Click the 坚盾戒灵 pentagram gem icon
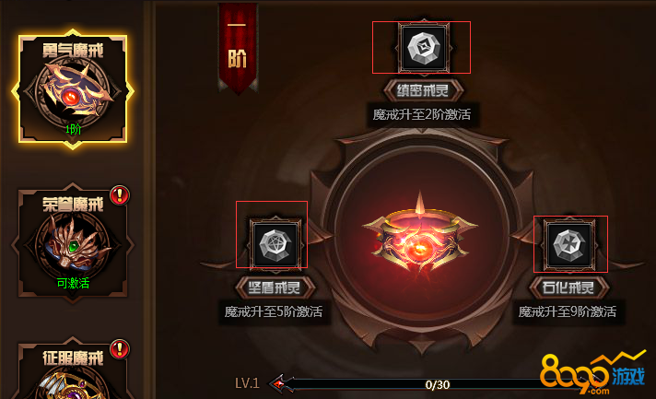The height and width of the screenshot is (399, 656). tap(275, 244)
